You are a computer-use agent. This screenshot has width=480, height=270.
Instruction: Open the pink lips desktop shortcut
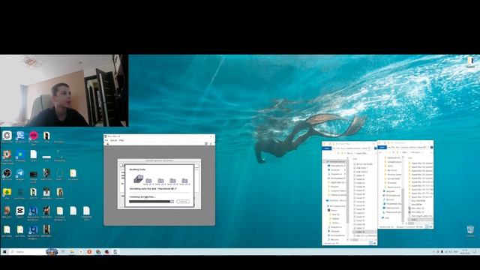pyautogui.click(x=33, y=136)
